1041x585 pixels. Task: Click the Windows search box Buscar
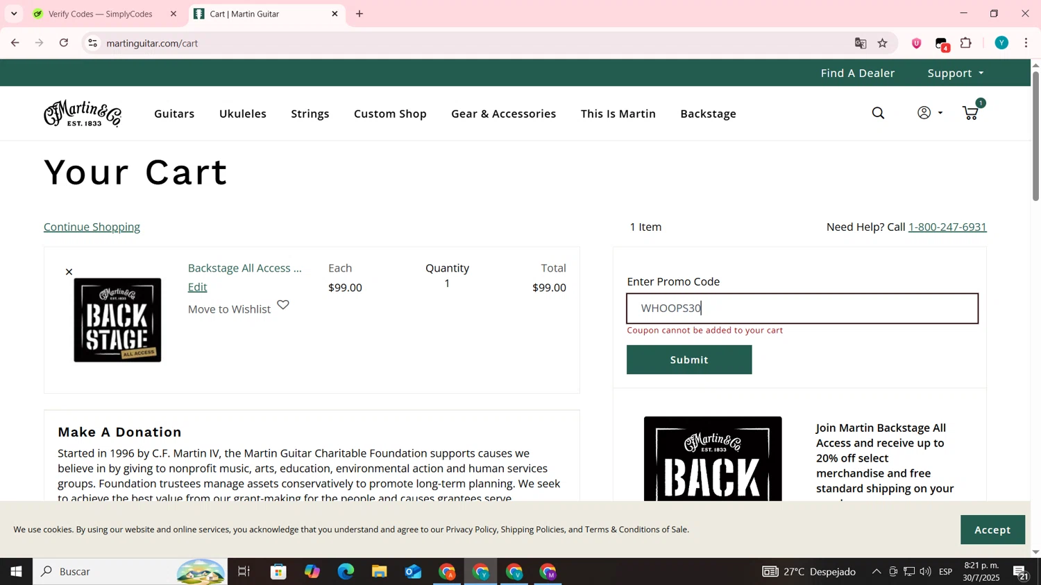130,572
